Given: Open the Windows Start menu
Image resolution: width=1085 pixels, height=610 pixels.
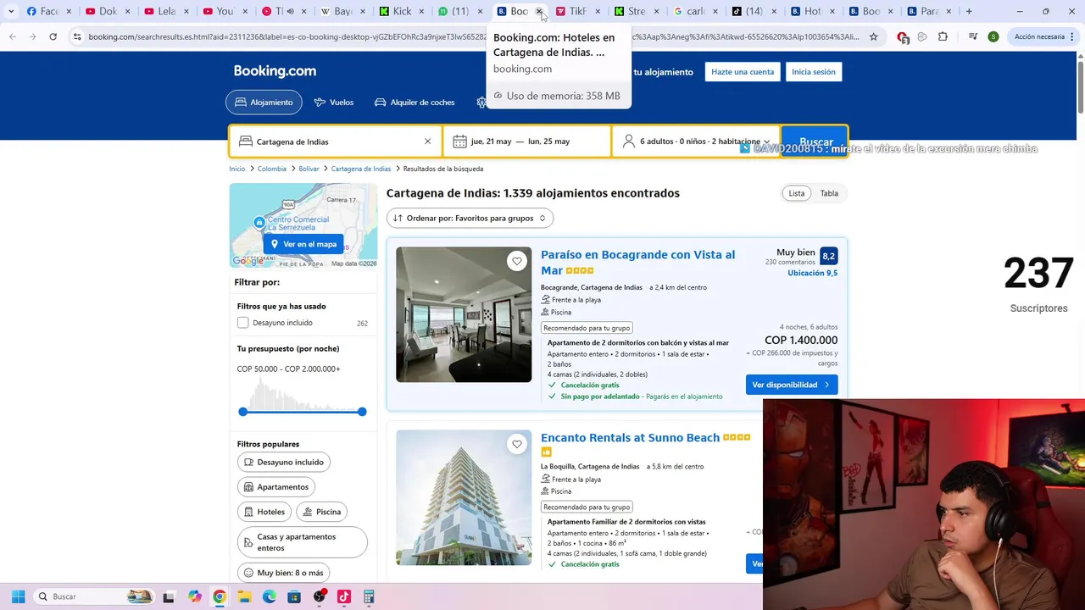Looking at the screenshot, I should pyautogui.click(x=18, y=596).
